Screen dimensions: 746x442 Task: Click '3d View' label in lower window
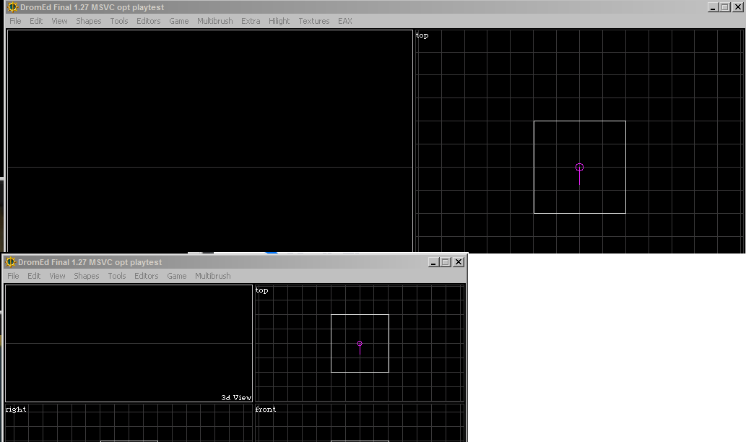pos(236,398)
